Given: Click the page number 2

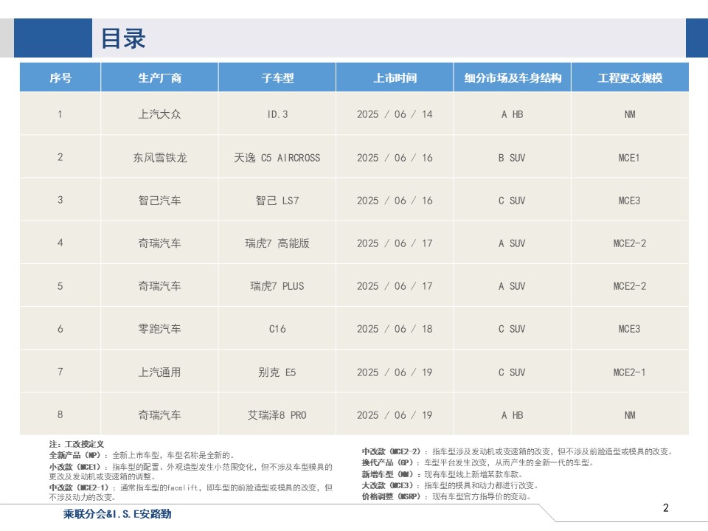Looking at the screenshot, I should [x=665, y=508].
